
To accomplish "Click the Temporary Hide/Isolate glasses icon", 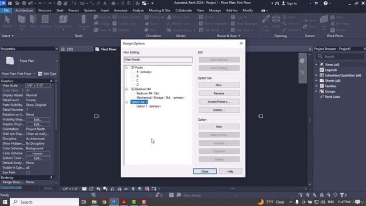I will tap(126, 189).
